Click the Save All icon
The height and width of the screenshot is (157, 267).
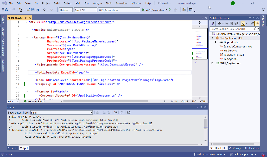pyautogui.click(x=37, y=10)
